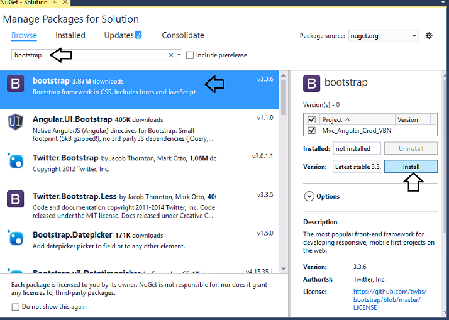The width and height of the screenshot is (449, 320).
Task: Click the v3.3.6 version label
Action: pyautogui.click(x=265, y=79)
